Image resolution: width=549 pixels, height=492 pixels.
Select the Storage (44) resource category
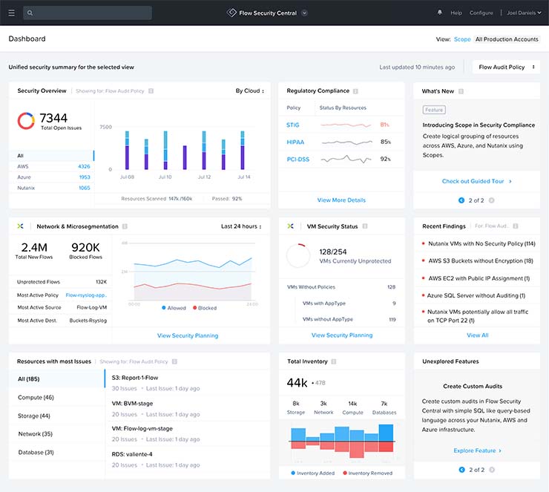[x=34, y=416]
